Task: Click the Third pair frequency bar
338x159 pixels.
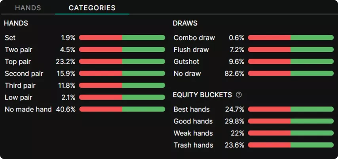Action: [122, 85]
